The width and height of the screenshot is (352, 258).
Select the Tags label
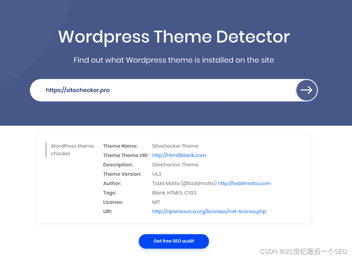tap(110, 193)
